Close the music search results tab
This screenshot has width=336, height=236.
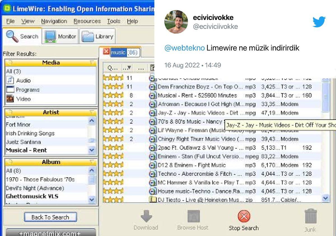[x=106, y=52]
